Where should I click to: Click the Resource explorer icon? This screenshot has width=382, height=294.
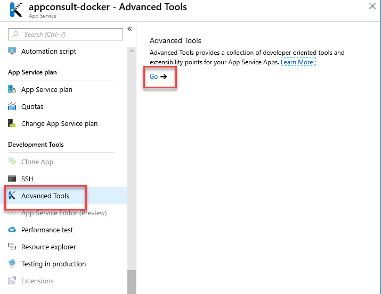coord(12,247)
